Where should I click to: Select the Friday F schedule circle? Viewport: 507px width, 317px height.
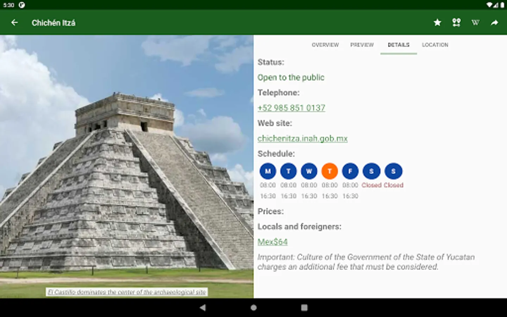(350, 171)
